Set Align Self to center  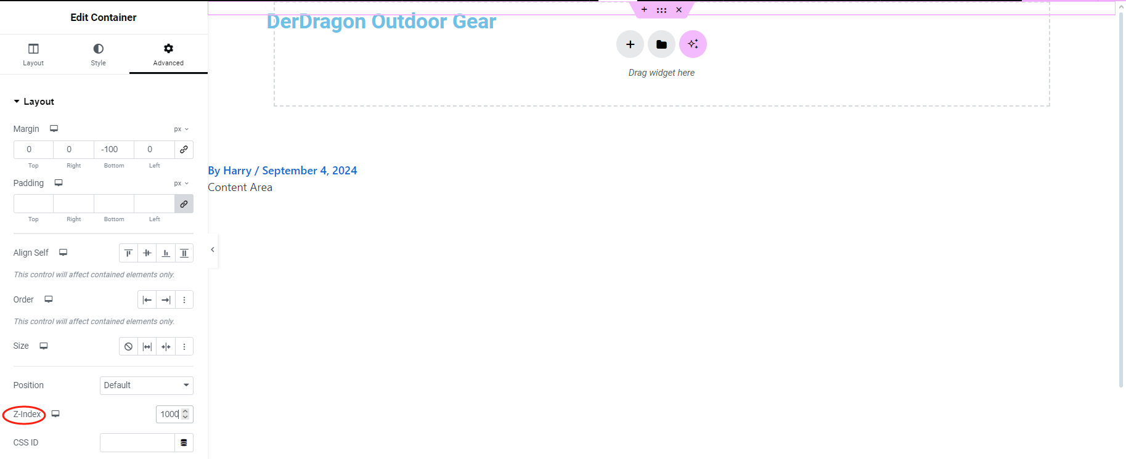coord(147,253)
